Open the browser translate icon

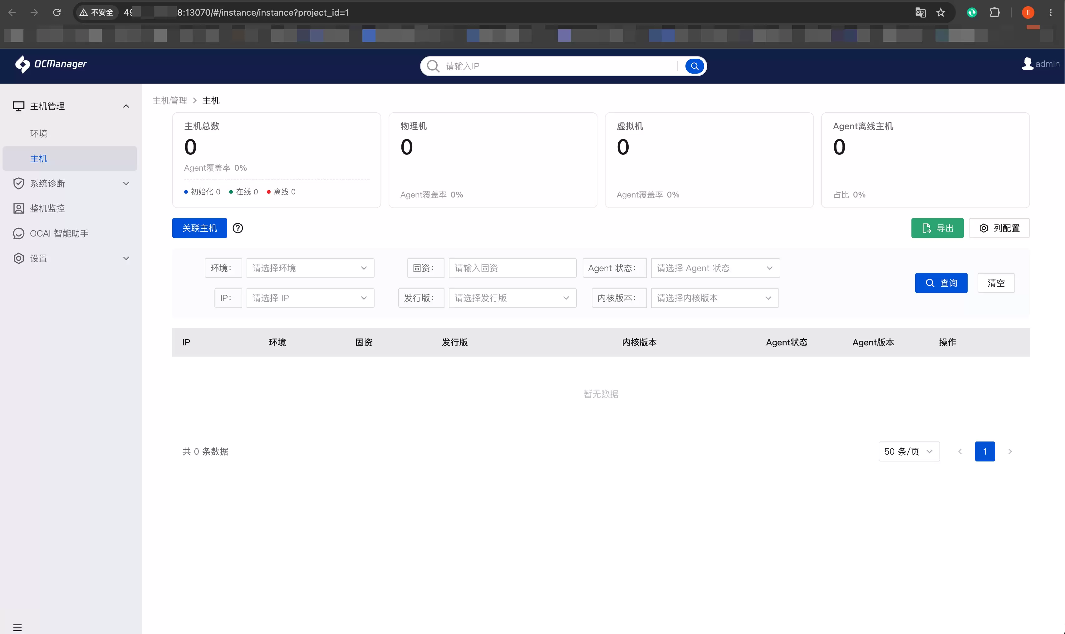coord(920,12)
